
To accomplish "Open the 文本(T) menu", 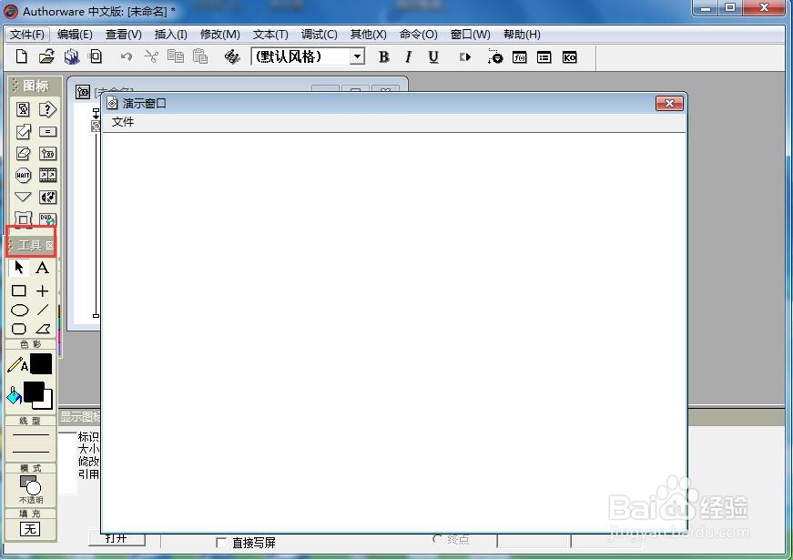I will [x=270, y=35].
